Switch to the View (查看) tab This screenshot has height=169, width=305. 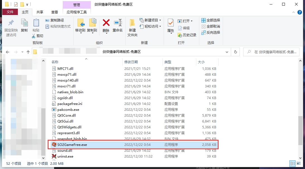55,12
